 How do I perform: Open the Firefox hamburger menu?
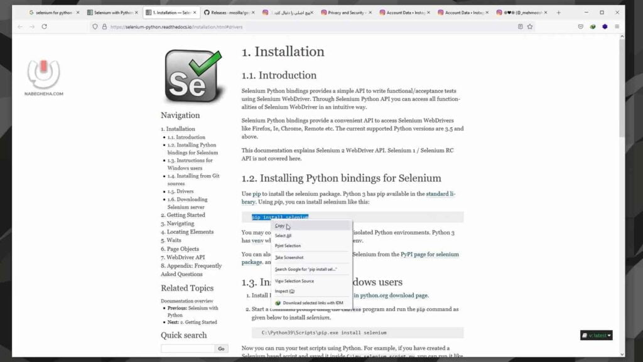(x=617, y=26)
